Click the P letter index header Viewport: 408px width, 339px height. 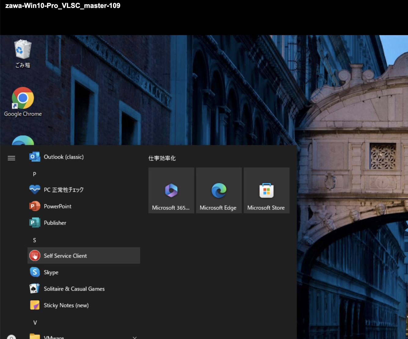pyautogui.click(x=35, y=174)
